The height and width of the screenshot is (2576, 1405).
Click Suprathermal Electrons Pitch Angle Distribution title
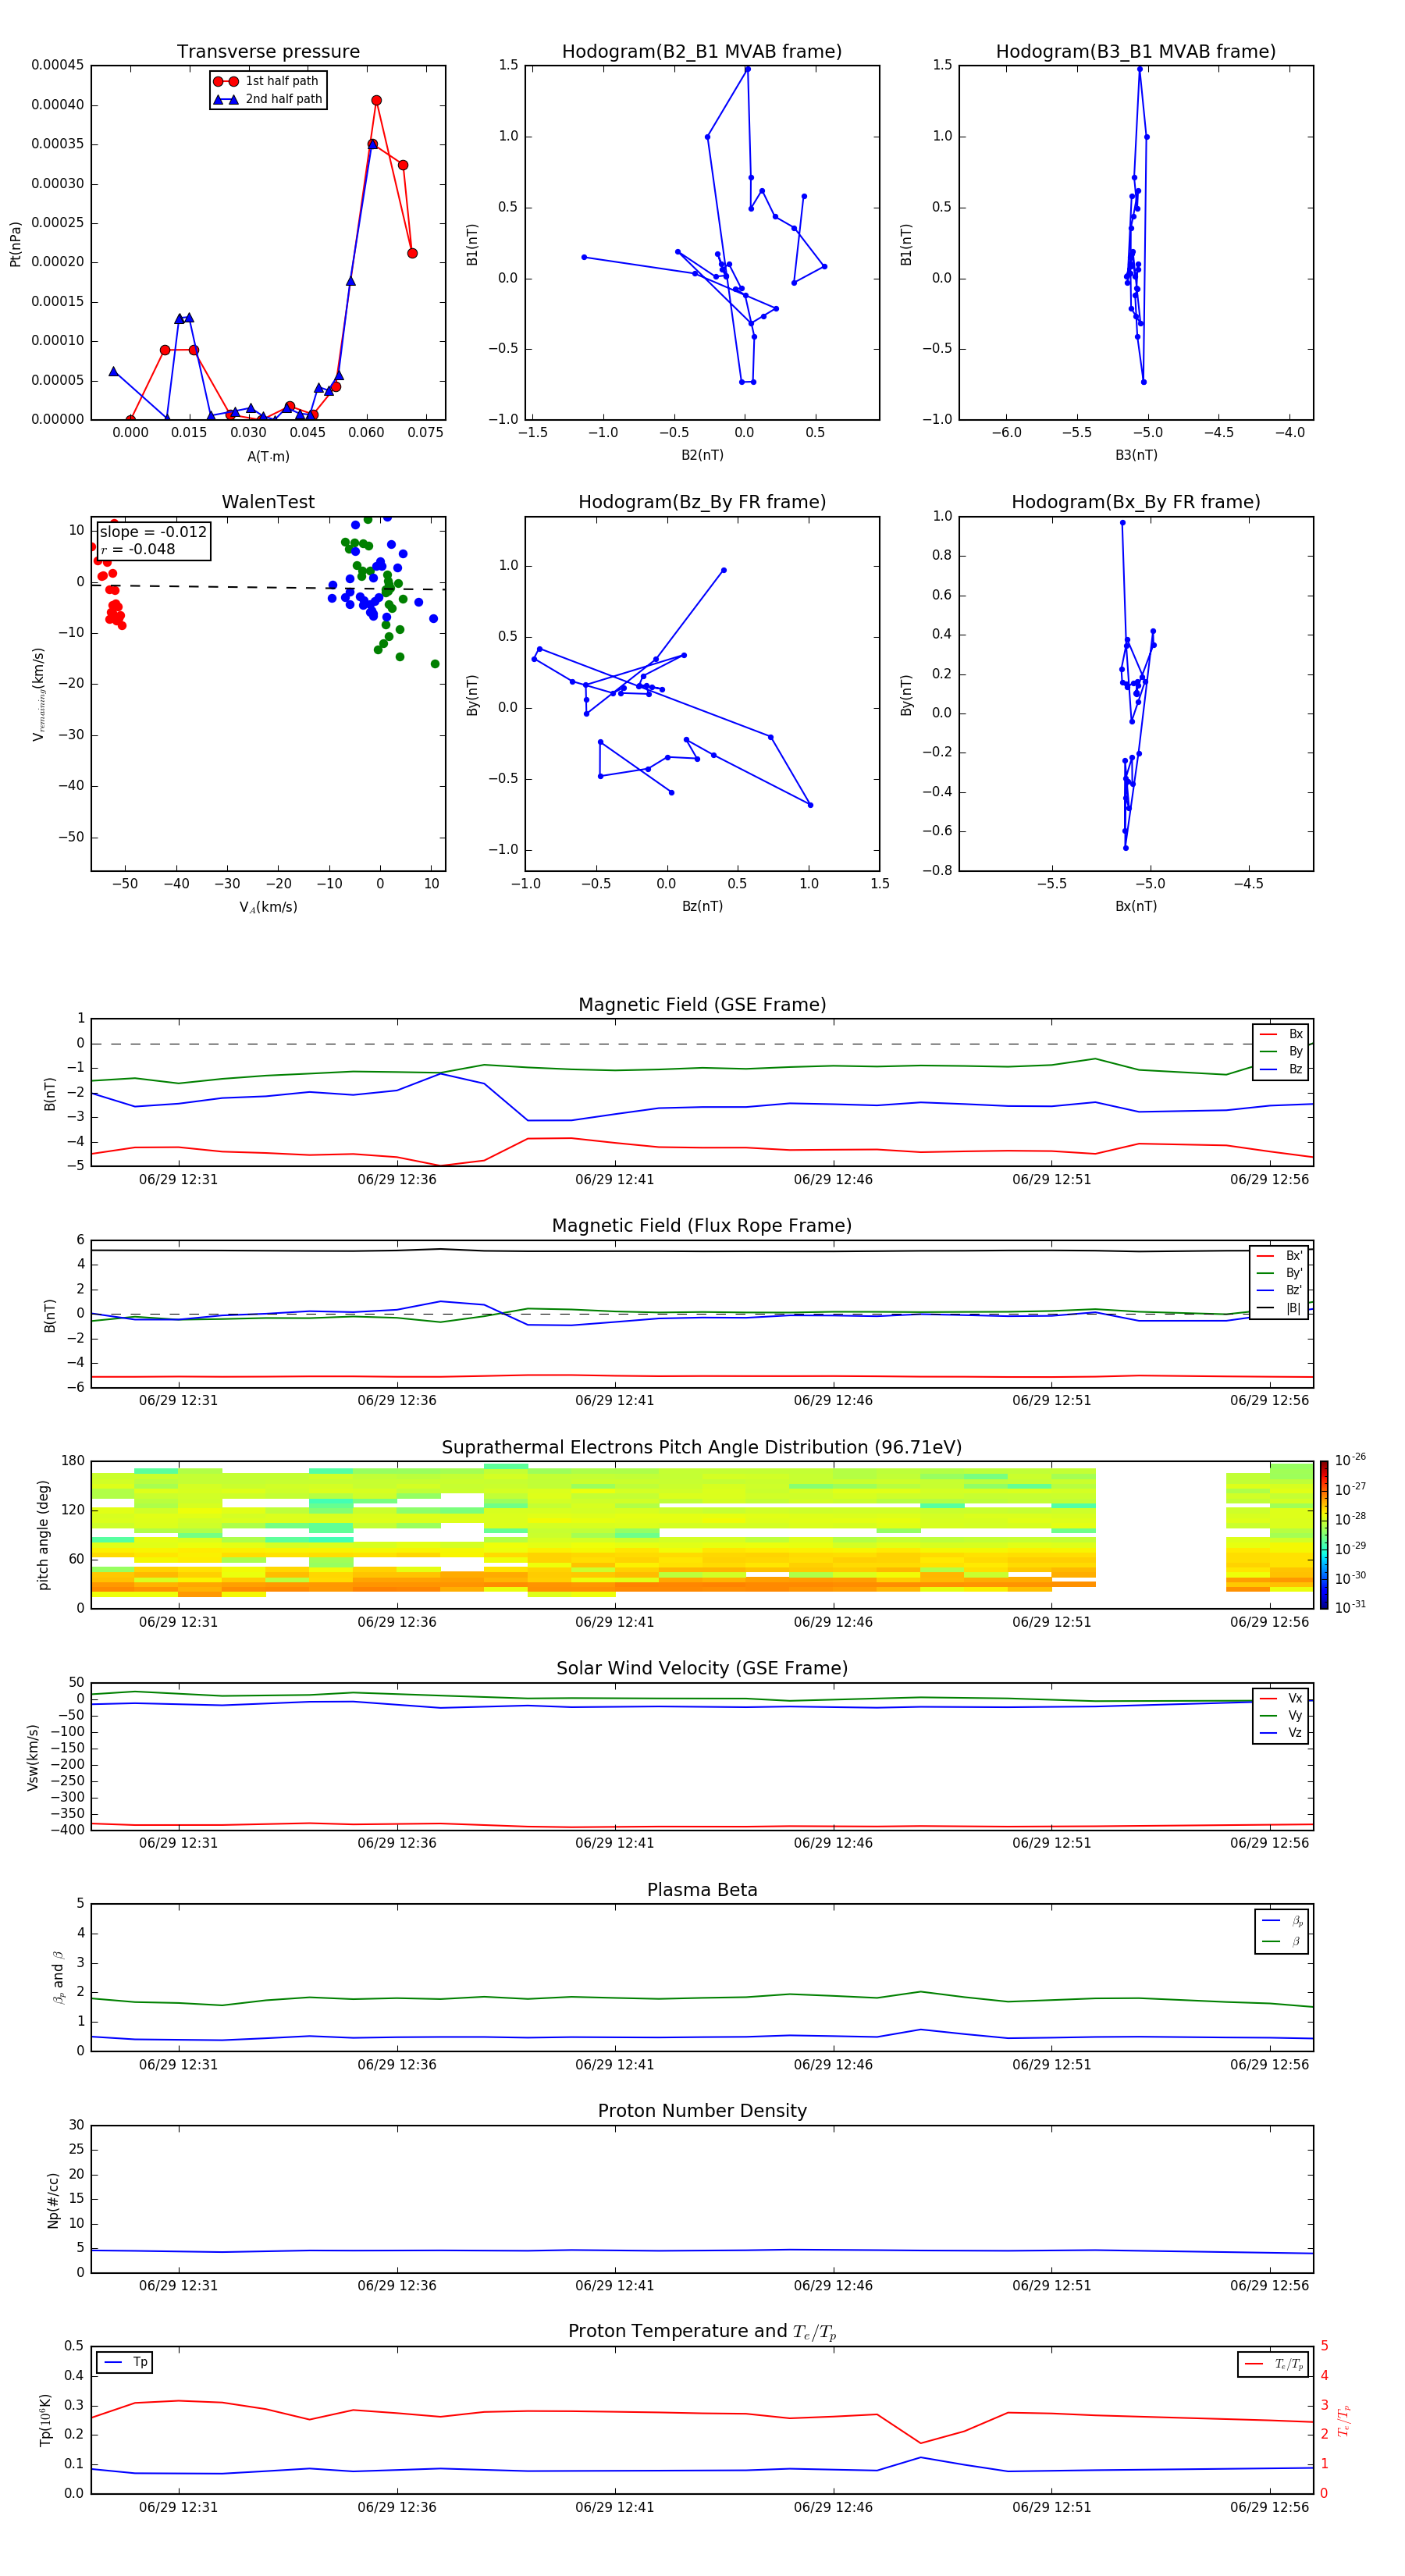[x=702, y=1448]
